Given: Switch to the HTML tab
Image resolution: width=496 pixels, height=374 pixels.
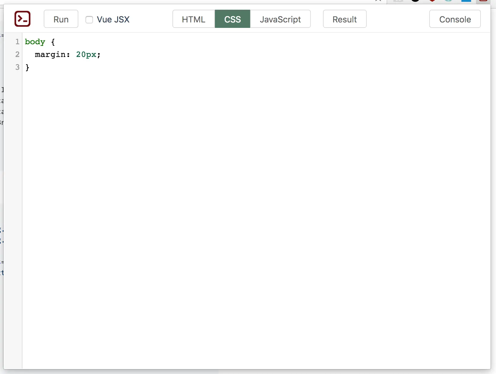Looking at the screenshot, I should (x=194, y=19).
